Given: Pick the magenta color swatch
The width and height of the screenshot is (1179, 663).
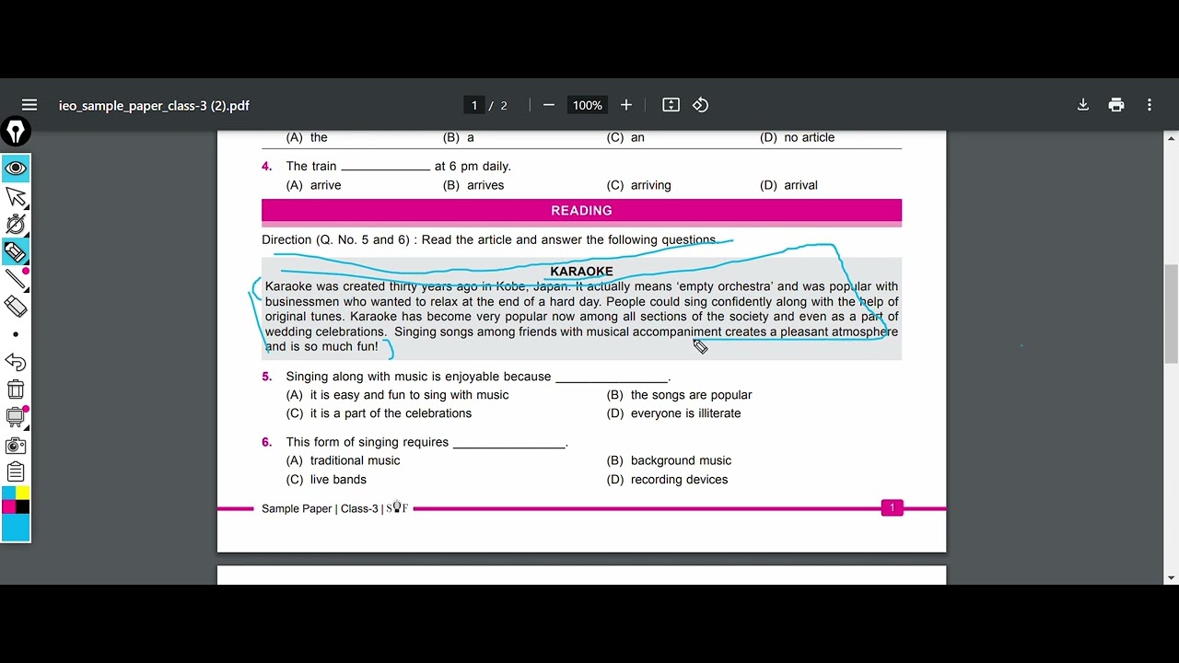Looking at the screenshot, I should point(8,507).
